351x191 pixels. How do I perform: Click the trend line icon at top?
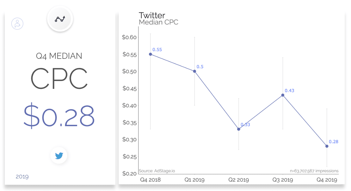(x=60, y=19)
